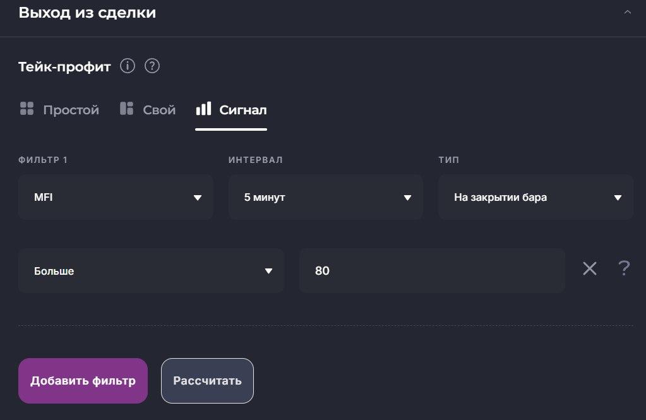Click the Выход из сделки heading

point(87,13)
